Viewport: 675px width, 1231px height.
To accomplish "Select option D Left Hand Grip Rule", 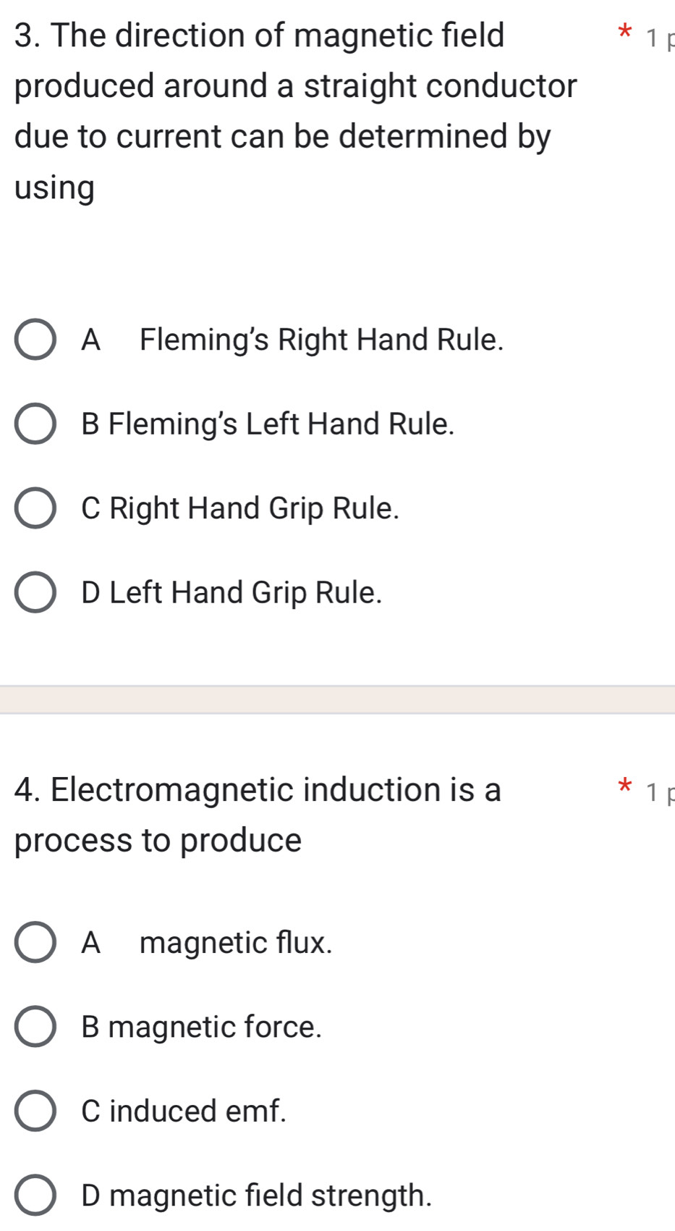I will (38, 594).
